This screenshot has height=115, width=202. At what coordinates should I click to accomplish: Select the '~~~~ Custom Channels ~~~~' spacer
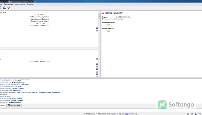(39, 62)
